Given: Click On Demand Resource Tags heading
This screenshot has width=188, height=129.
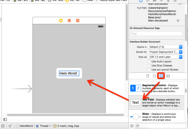Looking at the screenshot, I should 145,28.
